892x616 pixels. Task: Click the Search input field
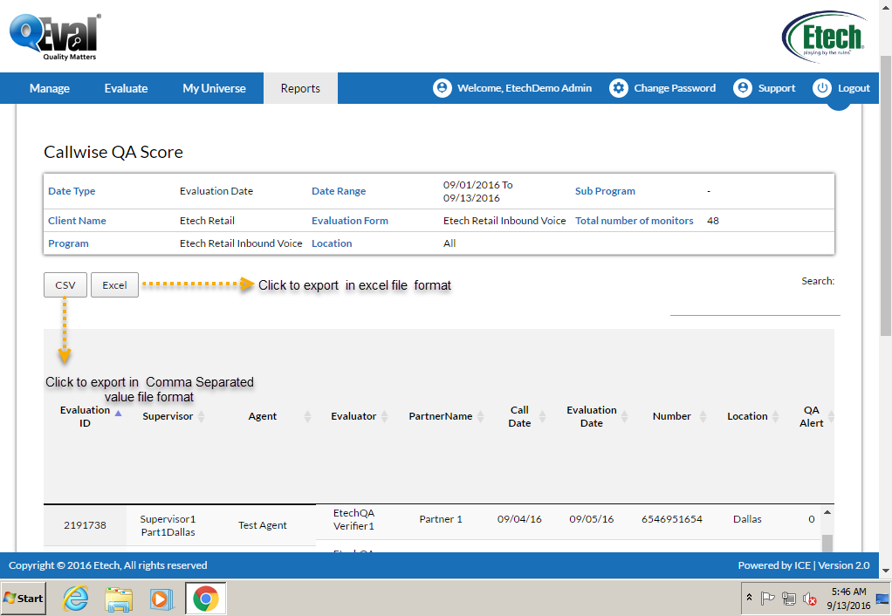755,303
